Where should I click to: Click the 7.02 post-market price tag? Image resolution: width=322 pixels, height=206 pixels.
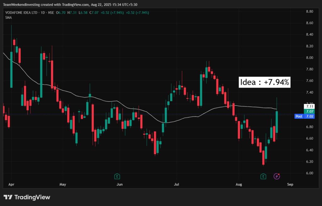pos(309,116)
